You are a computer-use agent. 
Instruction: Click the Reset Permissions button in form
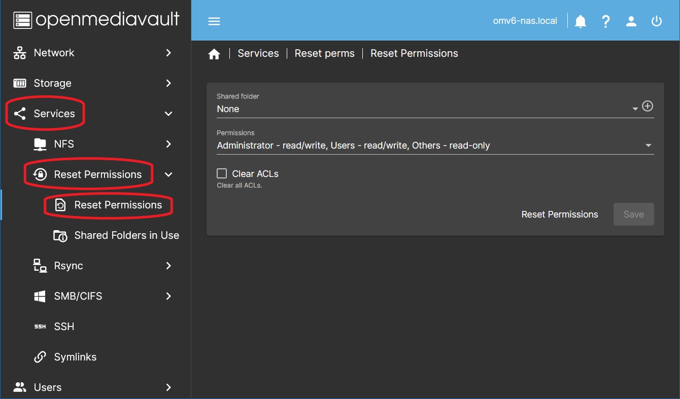pos(559,214)
